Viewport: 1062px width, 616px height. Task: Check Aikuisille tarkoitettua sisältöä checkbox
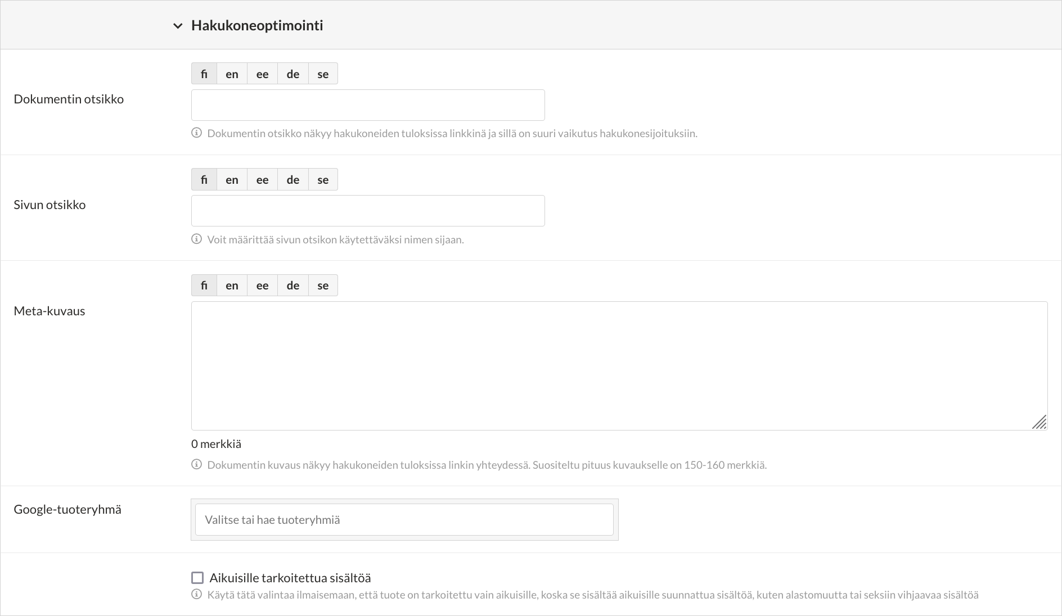point(197,578)
